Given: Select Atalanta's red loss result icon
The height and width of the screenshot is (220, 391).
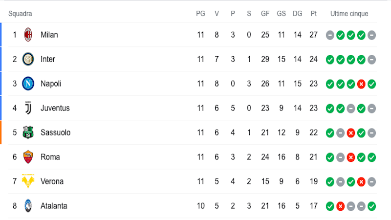Looking at the screenshot, I should 340,206.
